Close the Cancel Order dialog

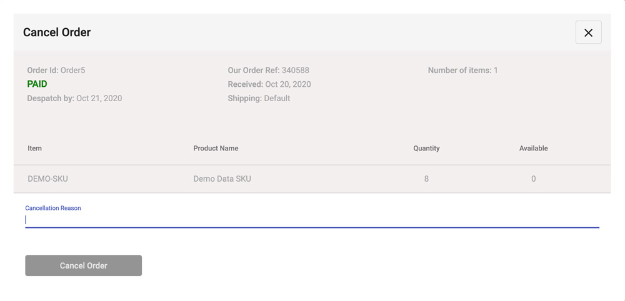tap(588, 32)
